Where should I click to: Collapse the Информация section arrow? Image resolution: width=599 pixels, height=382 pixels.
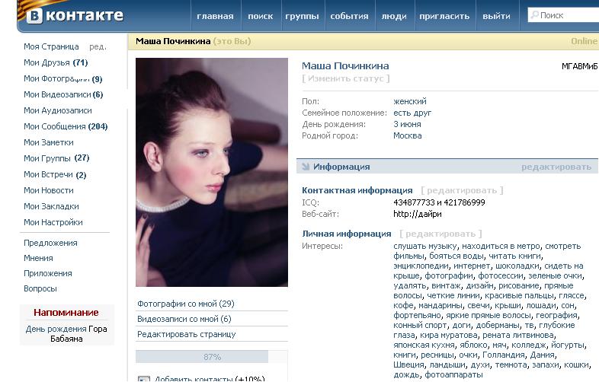pyautogui.click(x=306, y=167)
